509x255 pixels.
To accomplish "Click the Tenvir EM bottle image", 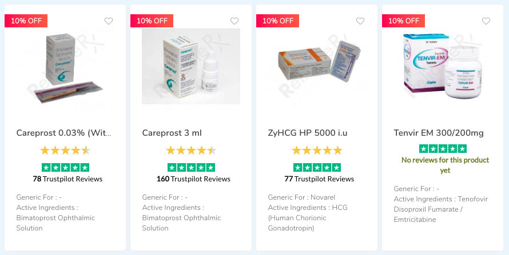I will [x=443, y=66].
